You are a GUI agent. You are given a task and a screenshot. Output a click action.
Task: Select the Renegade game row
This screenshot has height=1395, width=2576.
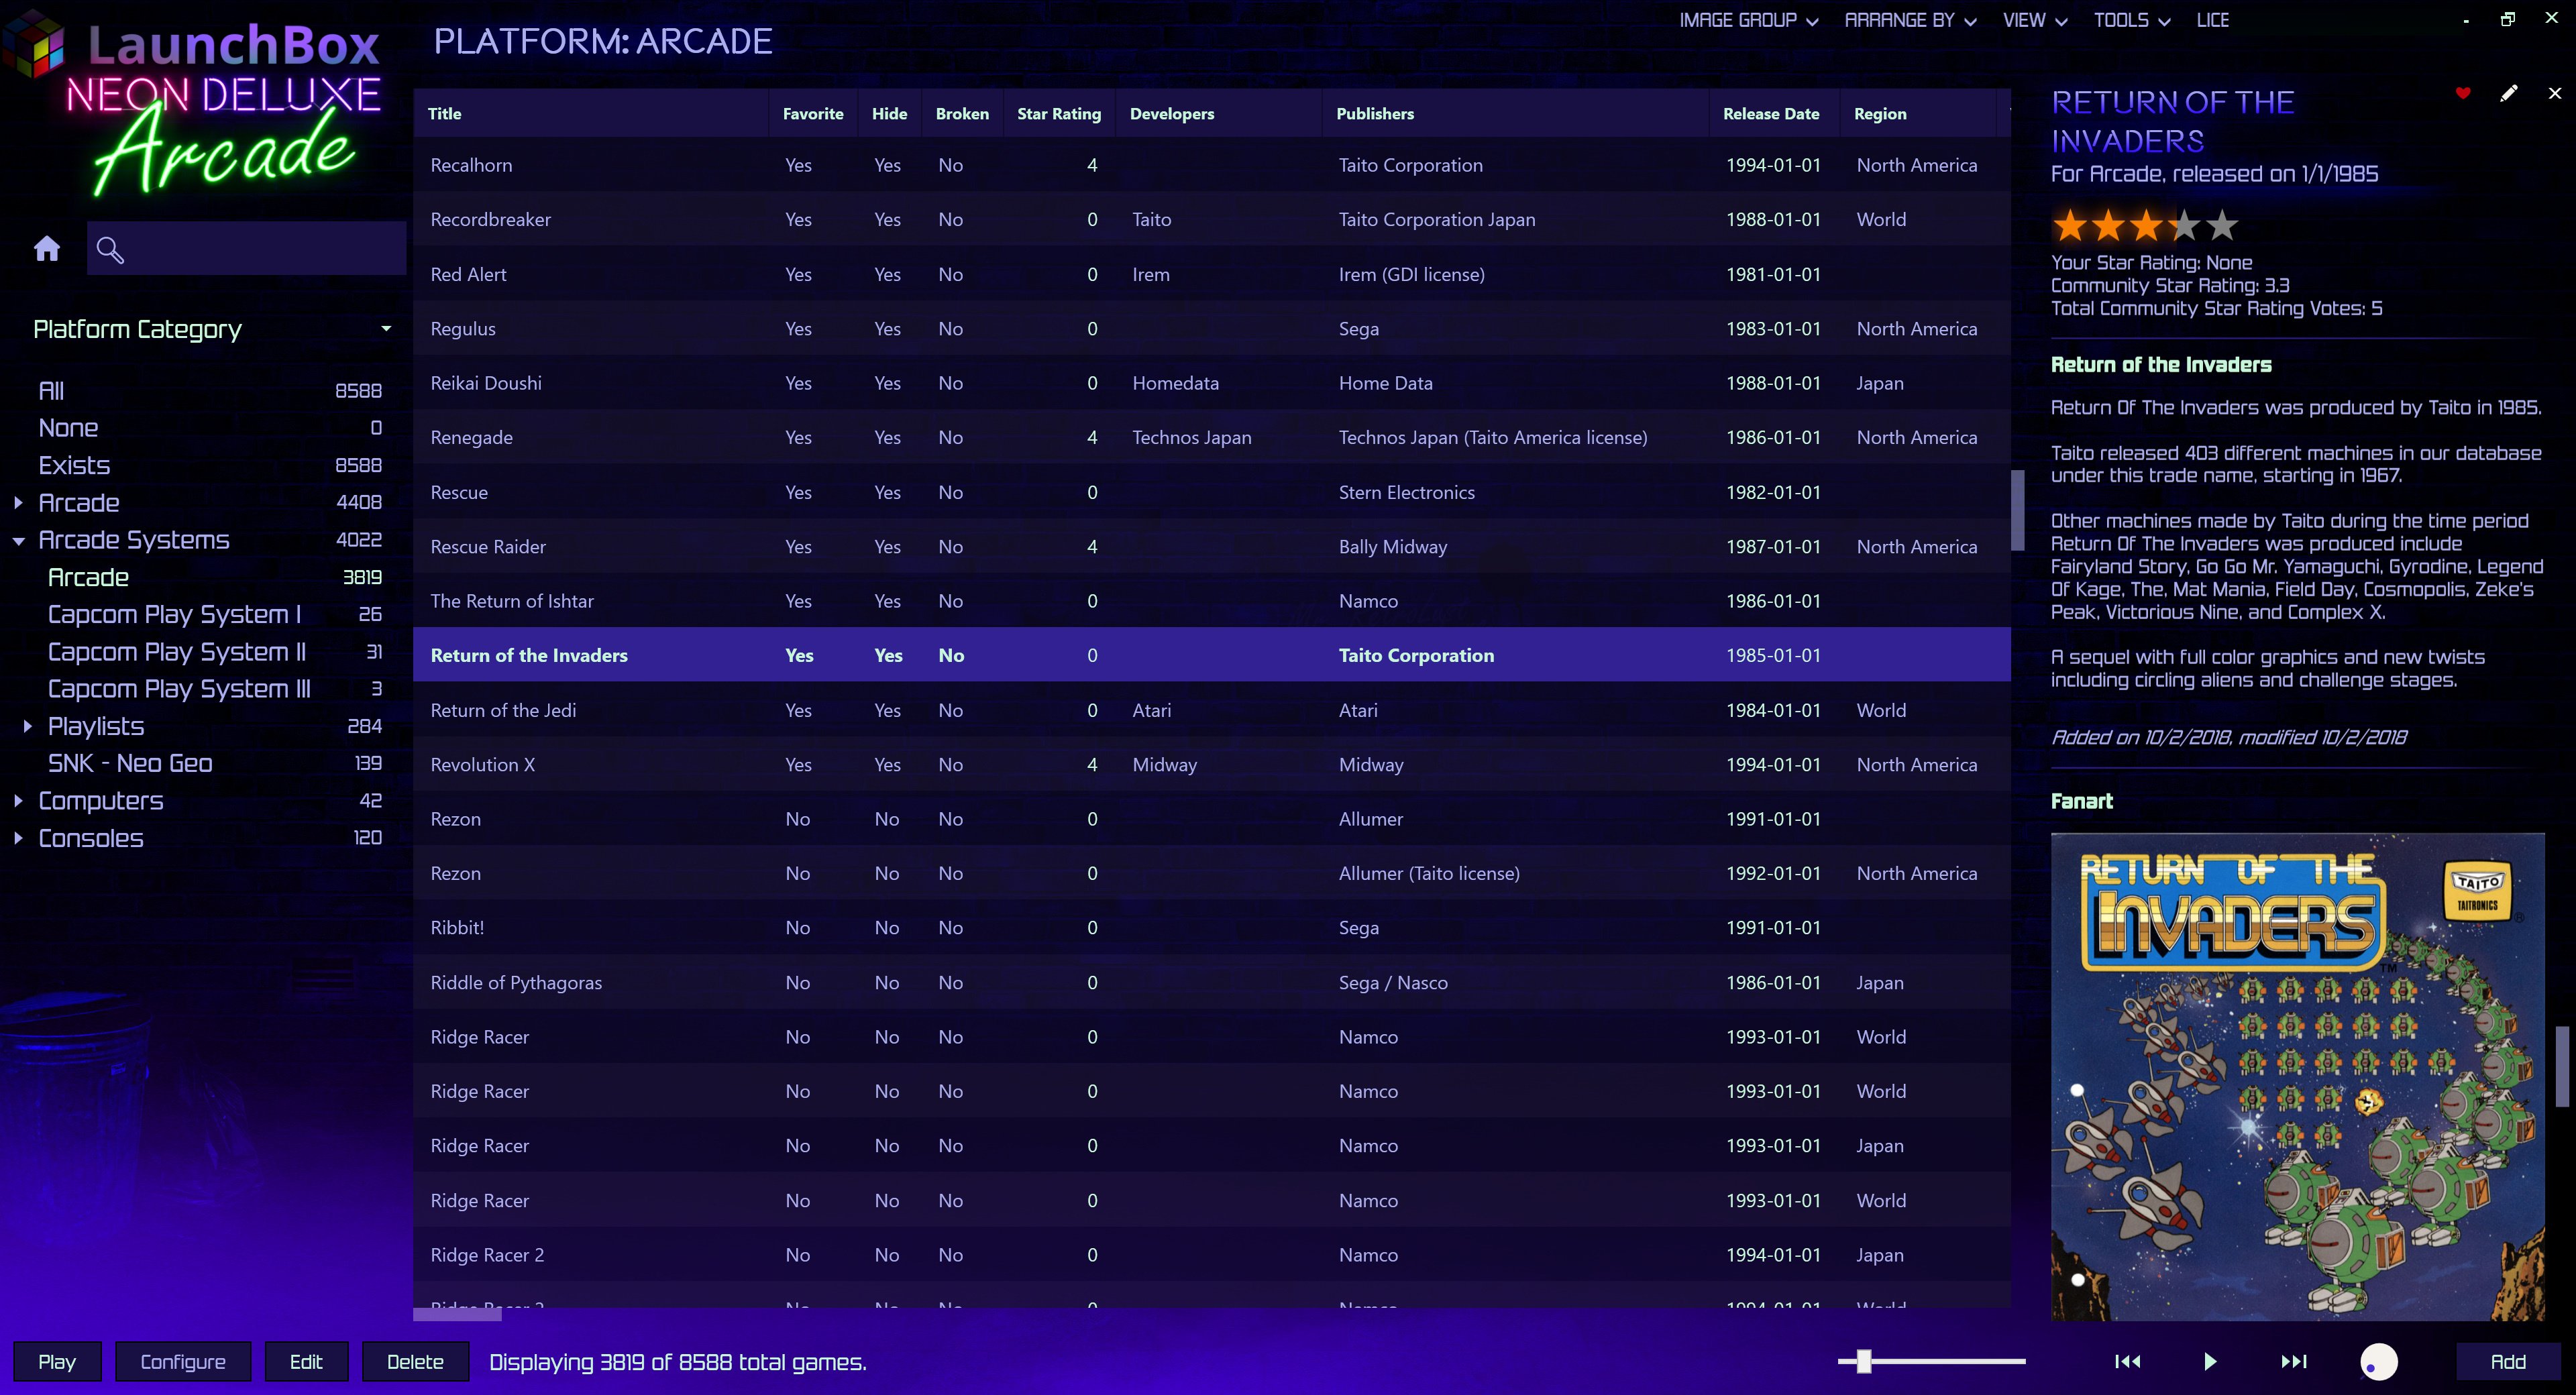[x=1211, y=438]
